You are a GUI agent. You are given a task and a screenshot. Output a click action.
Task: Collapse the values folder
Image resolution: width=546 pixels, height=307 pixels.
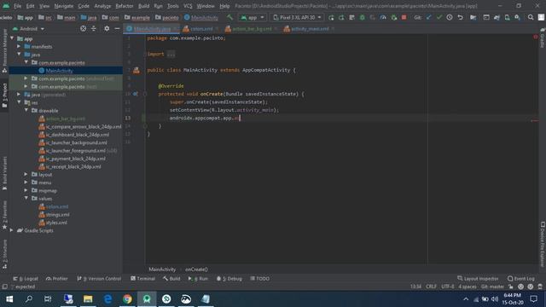26,198
